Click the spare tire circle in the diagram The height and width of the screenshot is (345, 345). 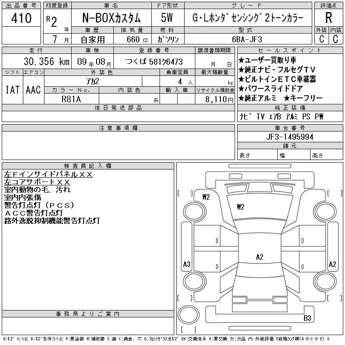pyautogui.click(x=188, y=315)
